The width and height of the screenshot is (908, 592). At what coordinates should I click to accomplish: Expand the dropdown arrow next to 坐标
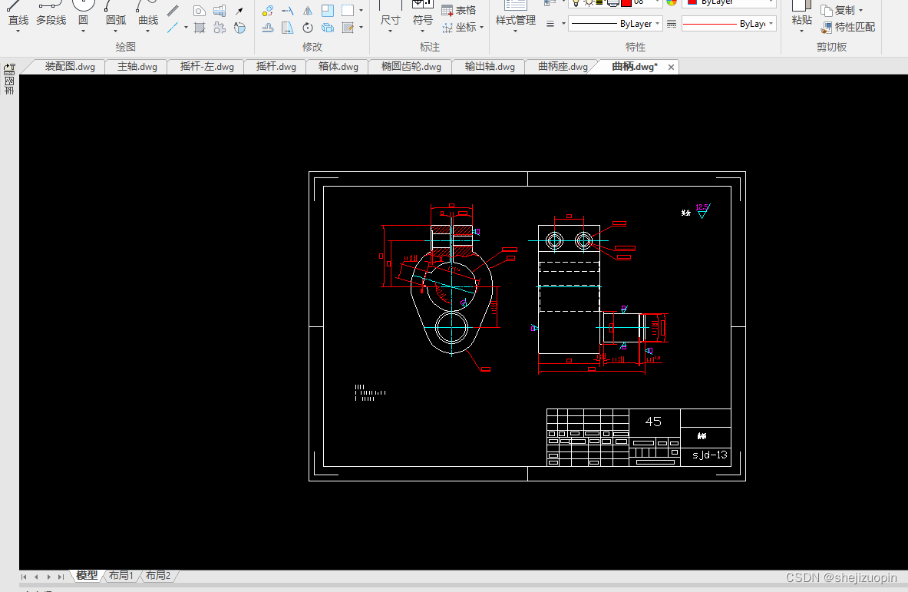481,27
